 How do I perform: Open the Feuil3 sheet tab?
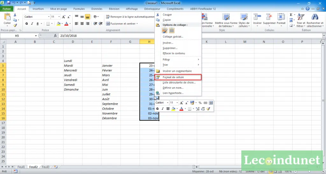(x=46, y=167)
